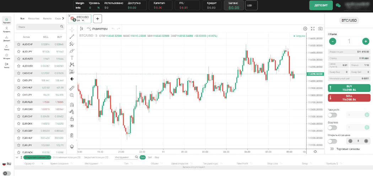Switch chart to fullscreen mode

pos(313,28)
